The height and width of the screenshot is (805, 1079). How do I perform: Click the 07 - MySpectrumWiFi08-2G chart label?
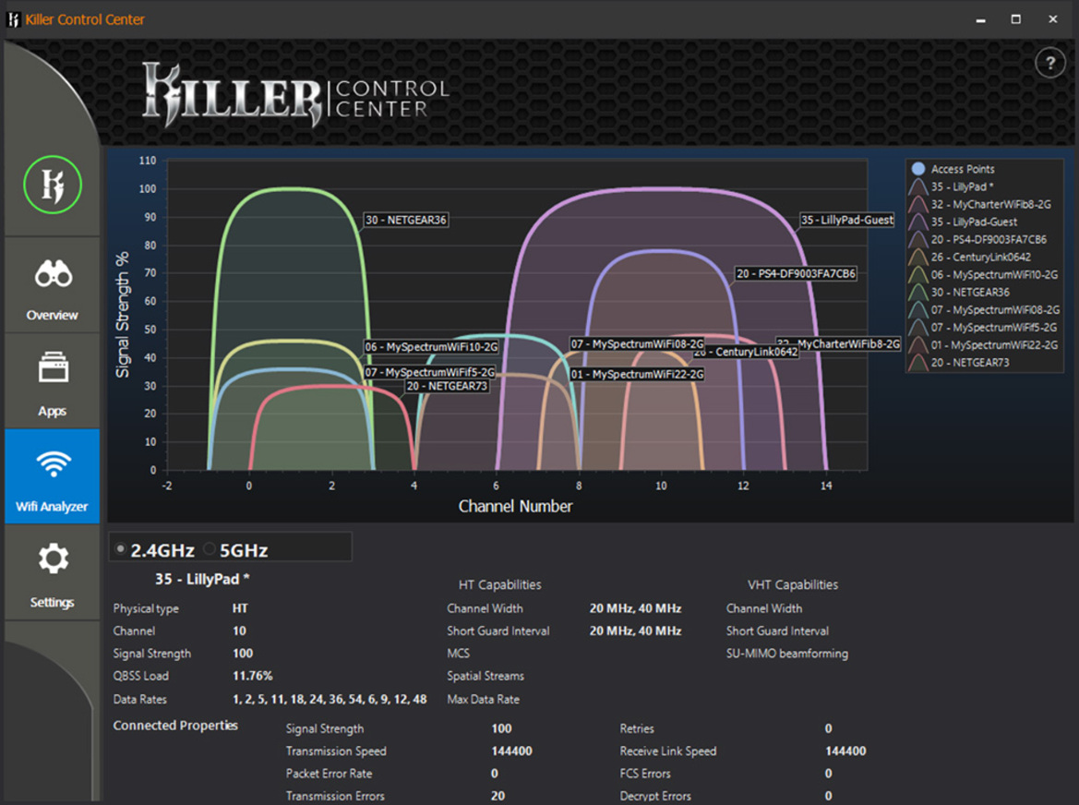click(637, 344)
